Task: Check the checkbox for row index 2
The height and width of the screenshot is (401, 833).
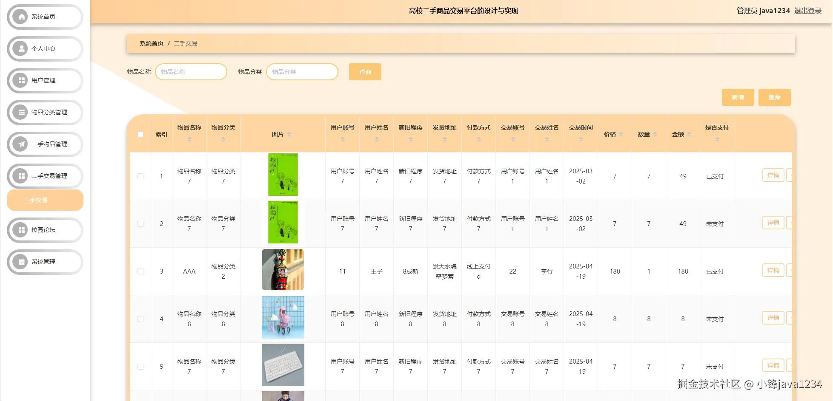Action: click(140, 224)
